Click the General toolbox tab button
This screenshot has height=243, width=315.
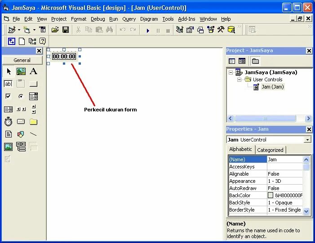pyautogui.click(x=22, y=60)
